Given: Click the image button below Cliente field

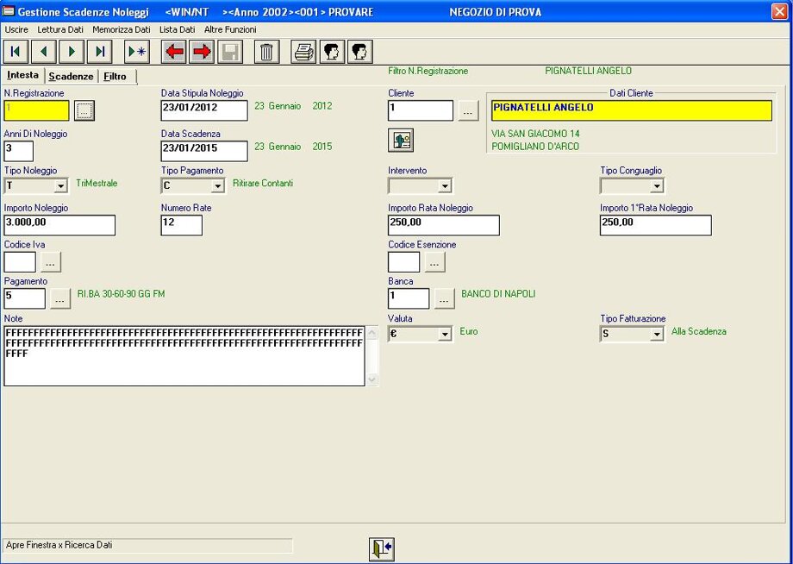Looking at the screenshot, I should coord(401,140).
